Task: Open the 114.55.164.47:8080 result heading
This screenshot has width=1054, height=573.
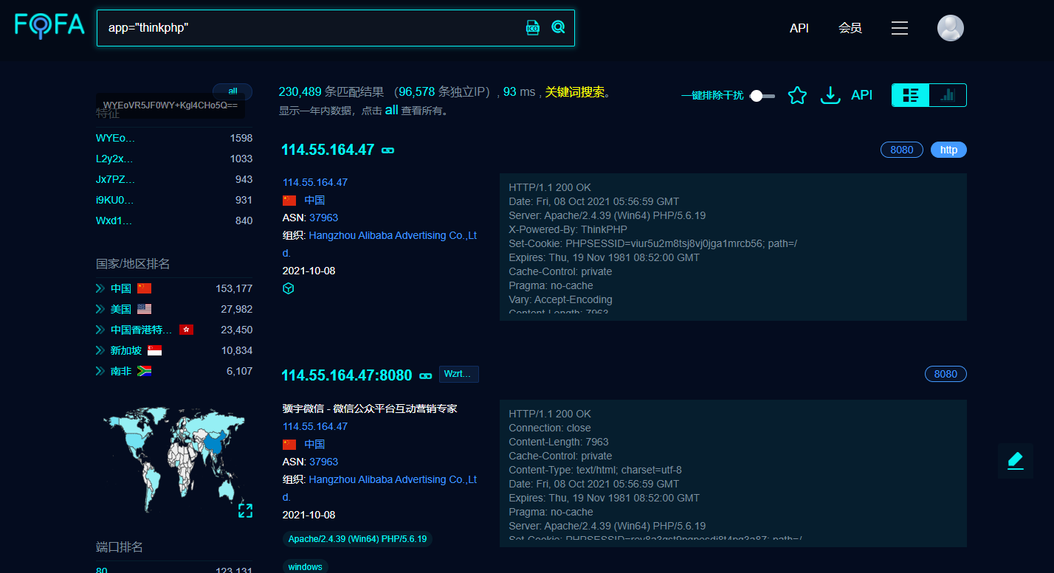Action: pos(347,375)
